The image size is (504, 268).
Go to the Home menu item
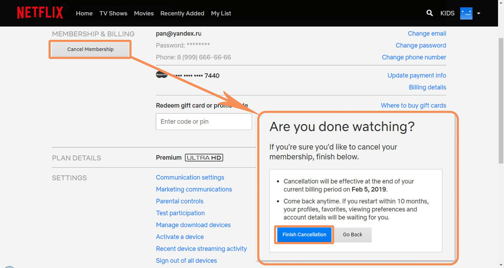click(84, 13)
